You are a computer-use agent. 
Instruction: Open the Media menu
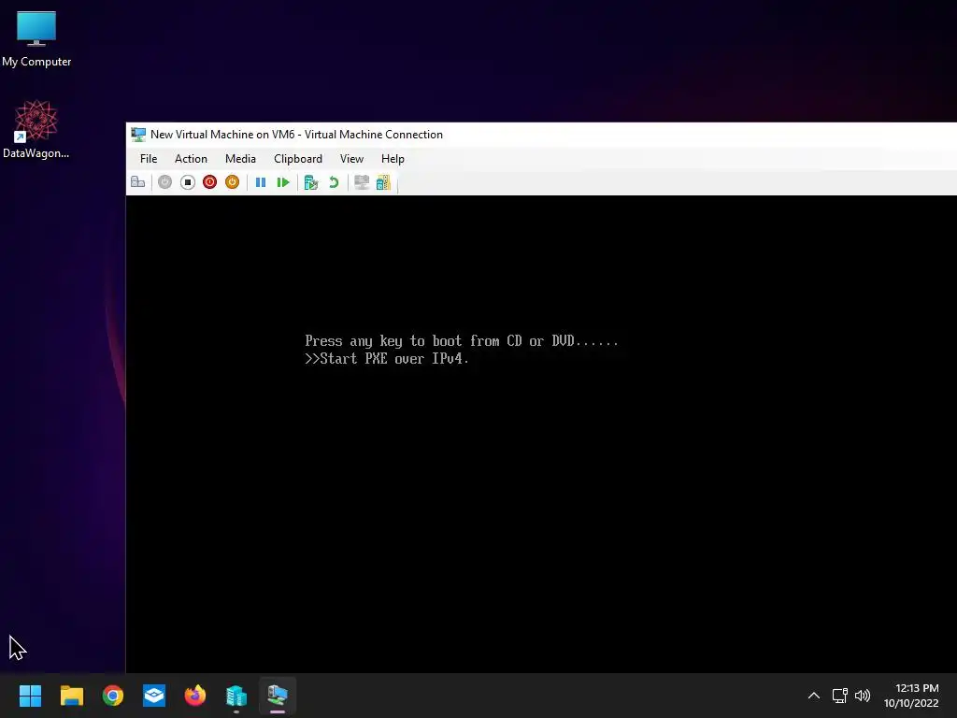tap(240, 159)
